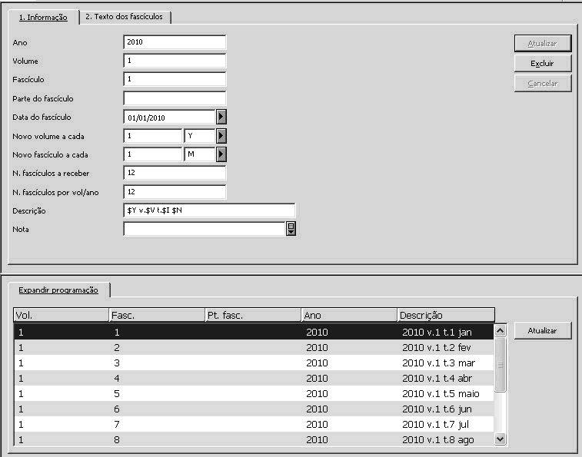Click the schedule list scrollbar thumb
The image size is (582, 457).
coord(501,365)
